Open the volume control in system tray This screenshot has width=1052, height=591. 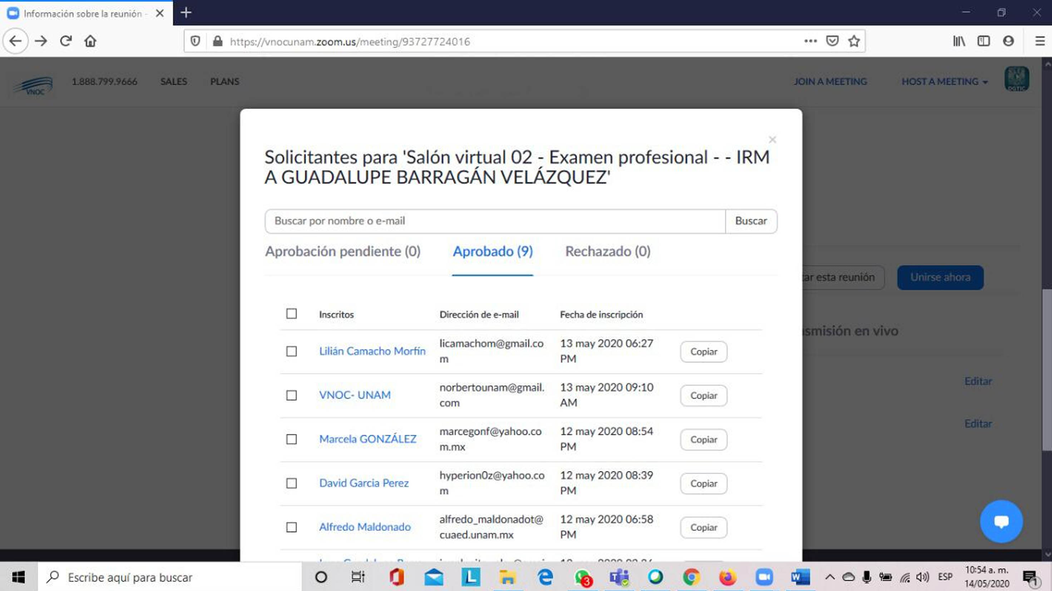(x=922, y=577)
